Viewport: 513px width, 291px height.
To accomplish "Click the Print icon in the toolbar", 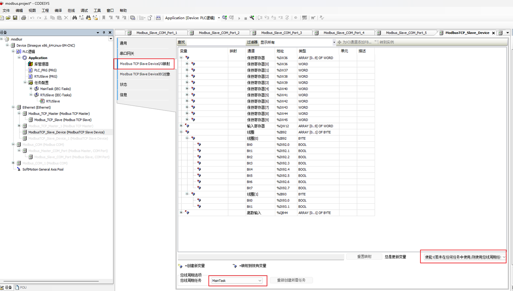I will point(24,18).
